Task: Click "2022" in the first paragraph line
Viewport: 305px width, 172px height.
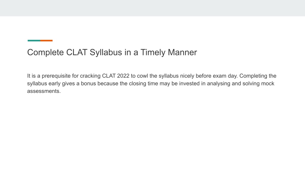Action: 123,76
